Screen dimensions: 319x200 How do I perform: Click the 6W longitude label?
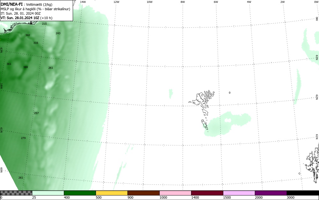point(216,2)
